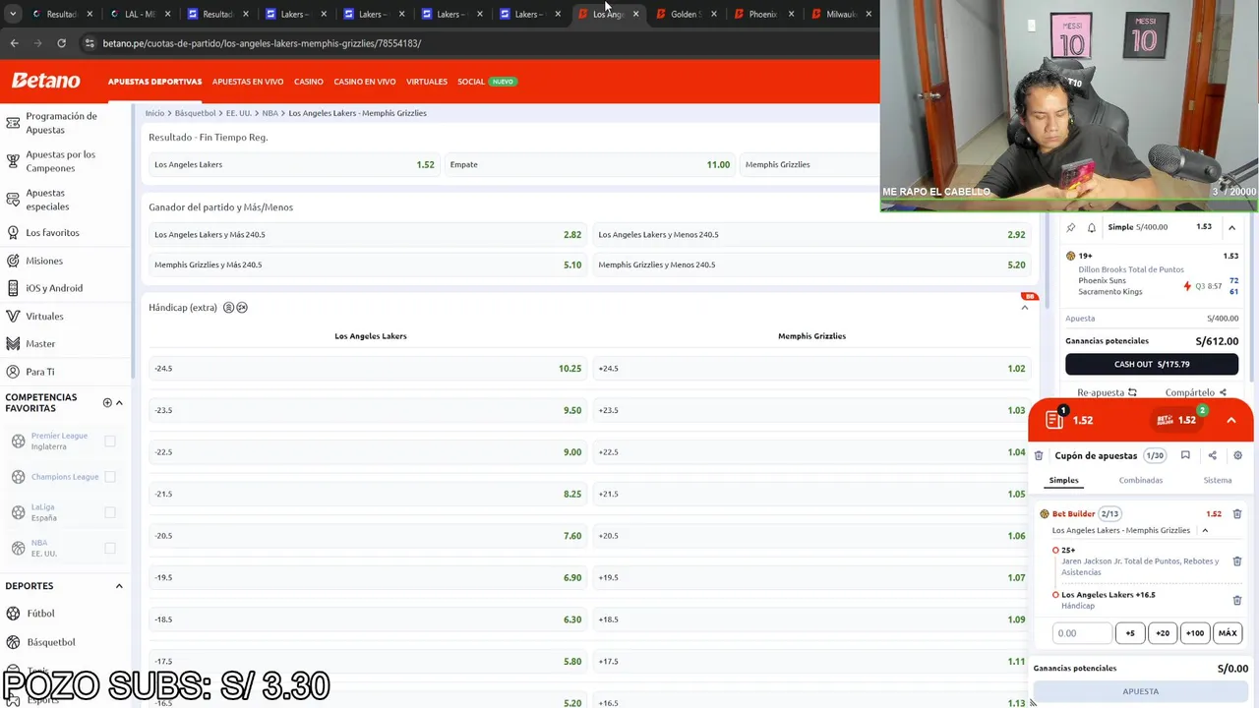
Task: Switch to Simples tab in bet slip
Action: [x=1063, y=480]
